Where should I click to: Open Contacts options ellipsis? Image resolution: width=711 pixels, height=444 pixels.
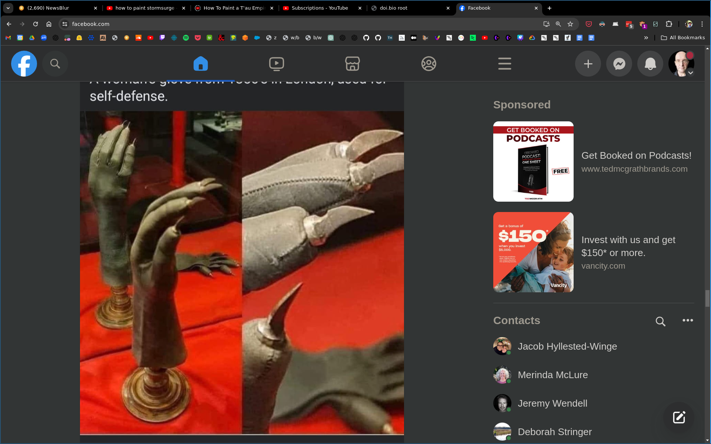(x=688, y=320)
